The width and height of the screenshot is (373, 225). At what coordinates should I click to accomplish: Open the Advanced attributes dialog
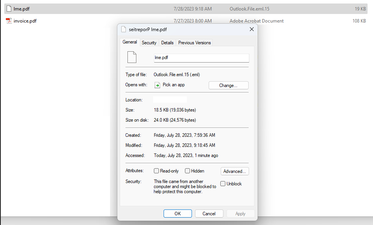235,171
